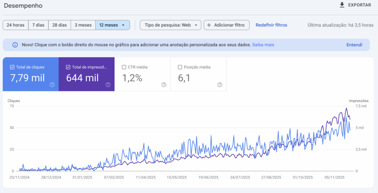The height and width of the screenshot is (193, 378).
Task: Click the export download icon
Action: pyautogui.click(x=342, y=5)
